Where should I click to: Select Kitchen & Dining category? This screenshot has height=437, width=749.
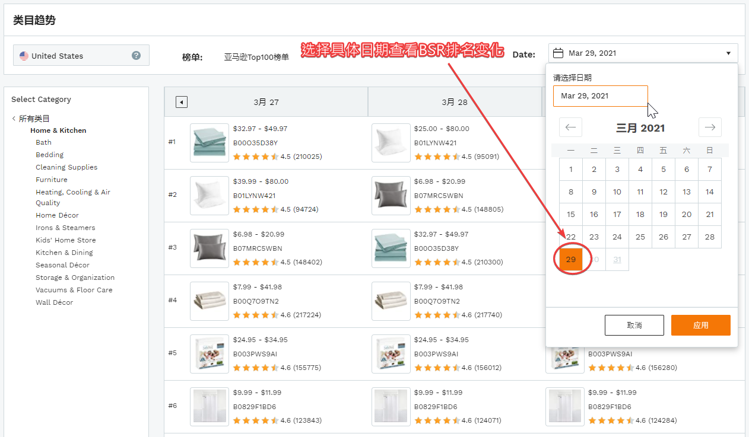[x=64, y=253]
